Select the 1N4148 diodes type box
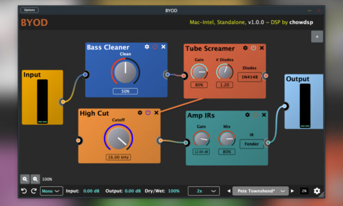The height and width of the screenshot is (206, 343). (250, 77)
